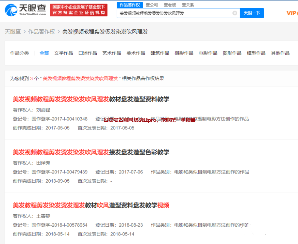Click the 天眼一下 search button

[x=252, y=13]
